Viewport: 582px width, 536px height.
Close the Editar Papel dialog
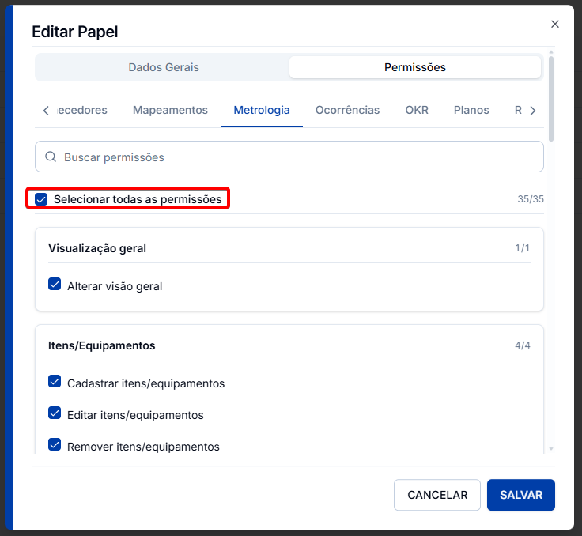(x=555, y=25)
